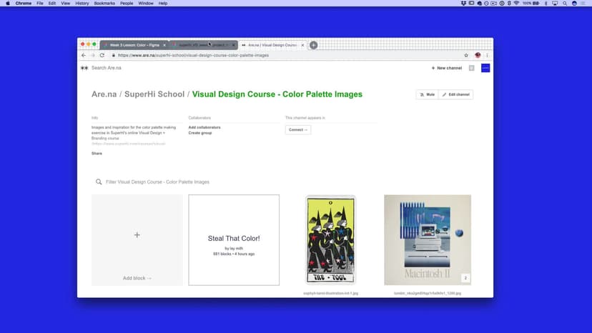Open the Edit menu
Screen dimensions: 592x333
coord(52,3)
